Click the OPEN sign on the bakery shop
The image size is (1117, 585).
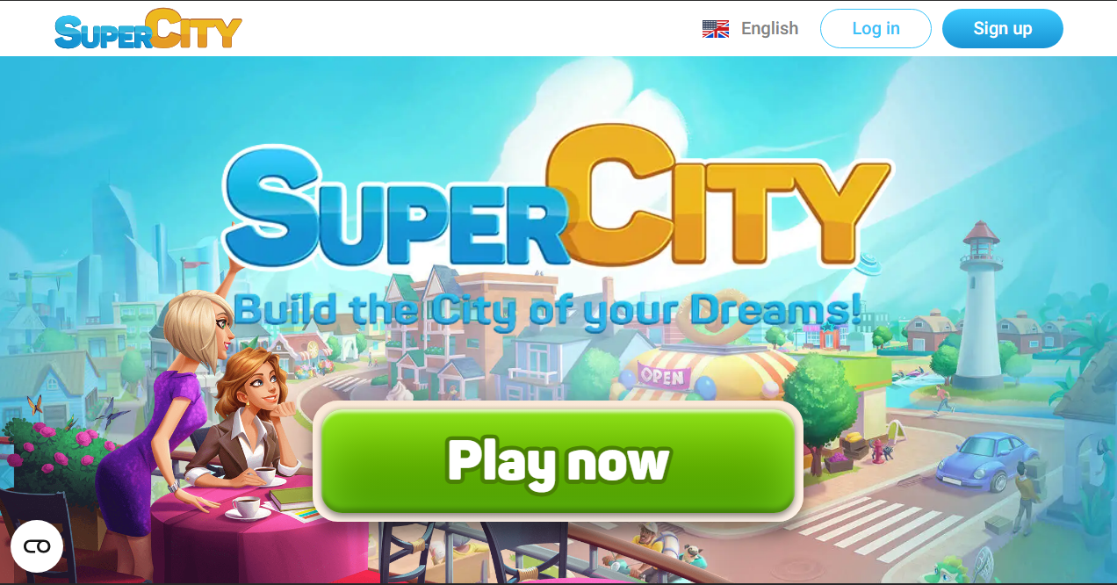(x=661, y=377)
